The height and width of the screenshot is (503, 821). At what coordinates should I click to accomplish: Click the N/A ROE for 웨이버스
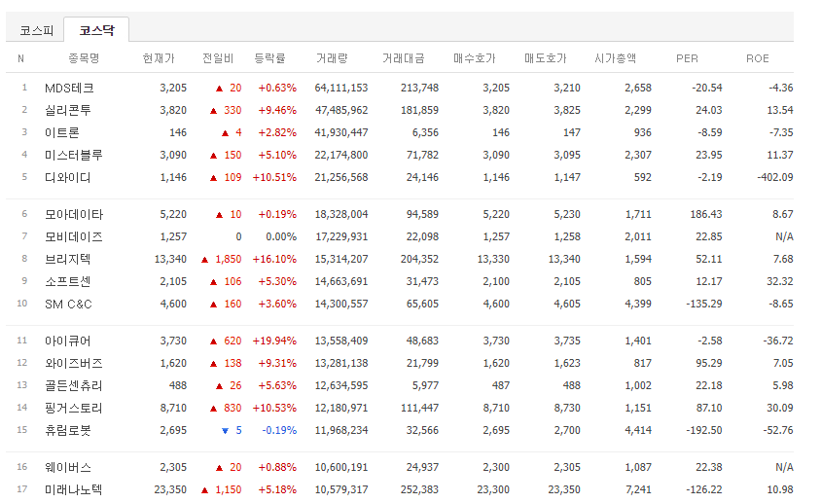point(784,467)
